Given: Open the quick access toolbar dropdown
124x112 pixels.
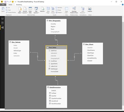Looking at the screenshot, I should 15,2.
